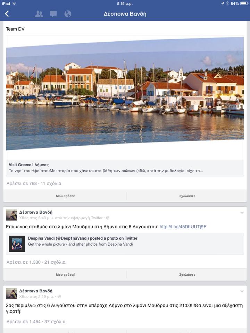Viewport: 250px width, 333px height.
Task: Expand options chevron on the Twitter post
Action: click(242, 213)
